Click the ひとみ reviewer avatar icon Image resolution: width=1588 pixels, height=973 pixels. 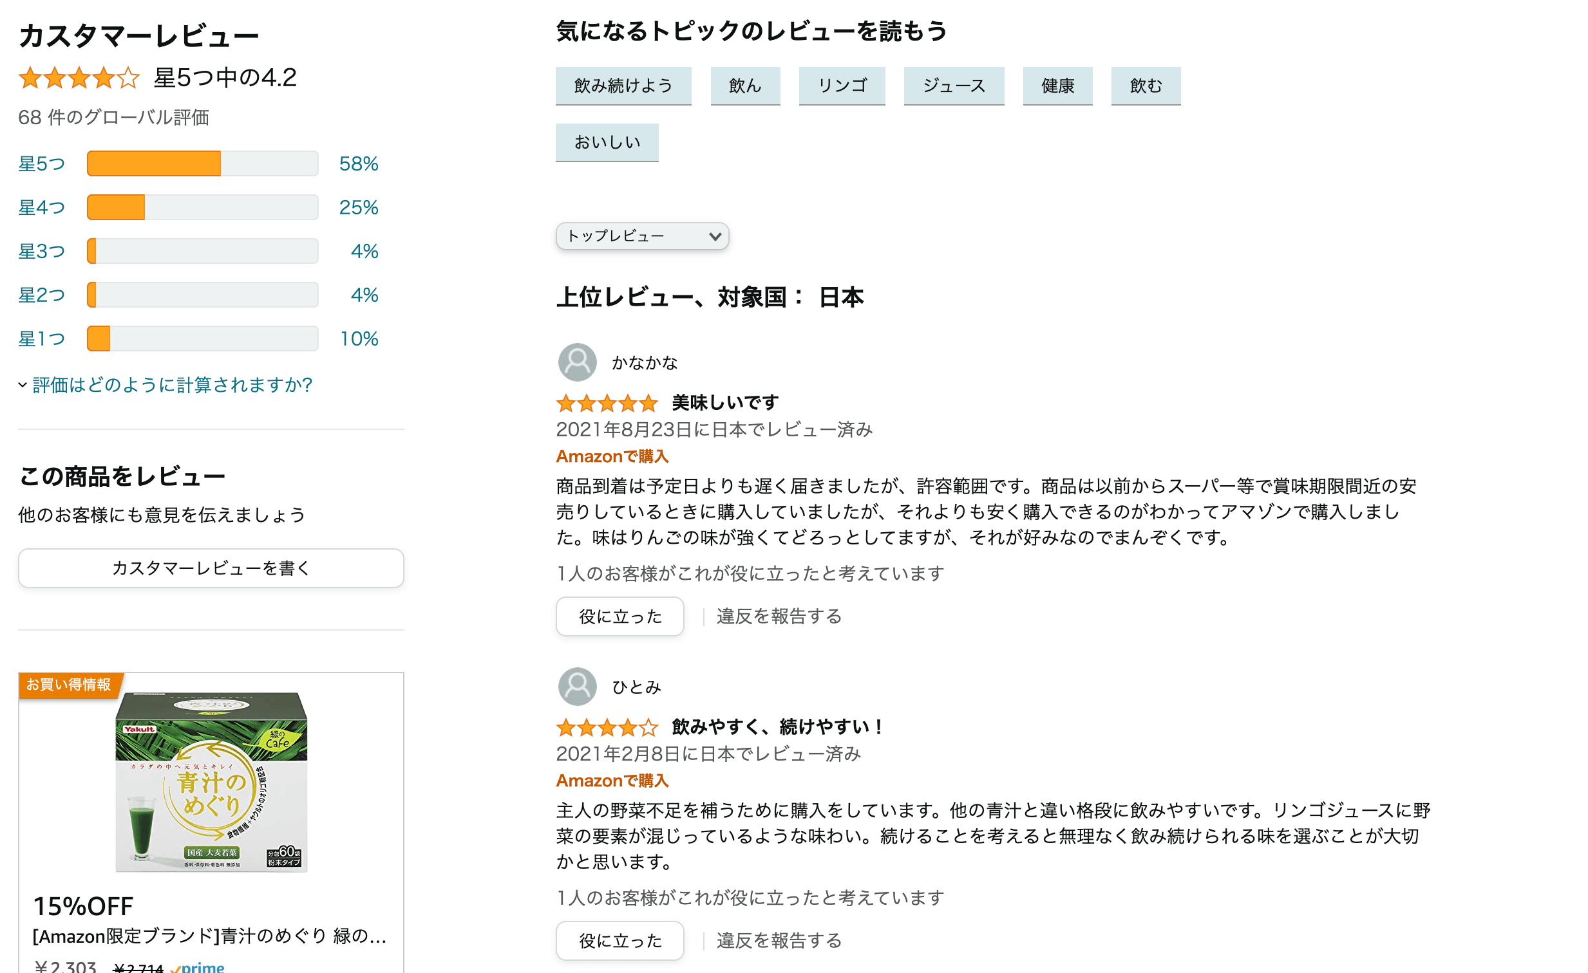[x=577, y=687]
